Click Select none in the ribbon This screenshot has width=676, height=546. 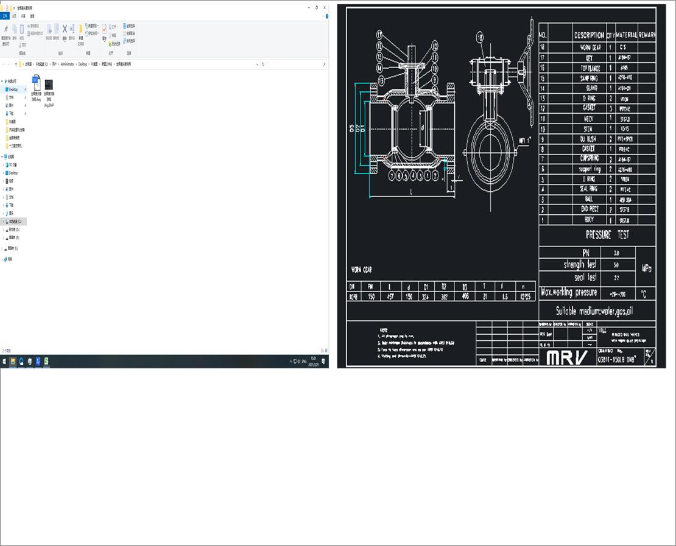[129, 33]
